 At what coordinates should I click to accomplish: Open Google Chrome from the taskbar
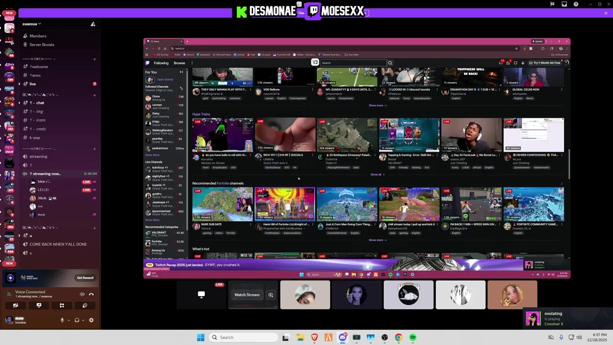coord(398,337)
